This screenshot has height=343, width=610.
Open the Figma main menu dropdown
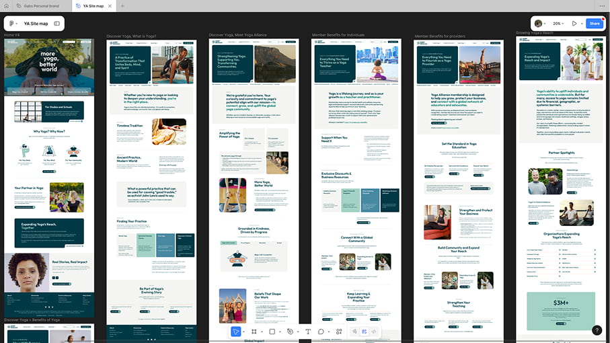(12, 24)
